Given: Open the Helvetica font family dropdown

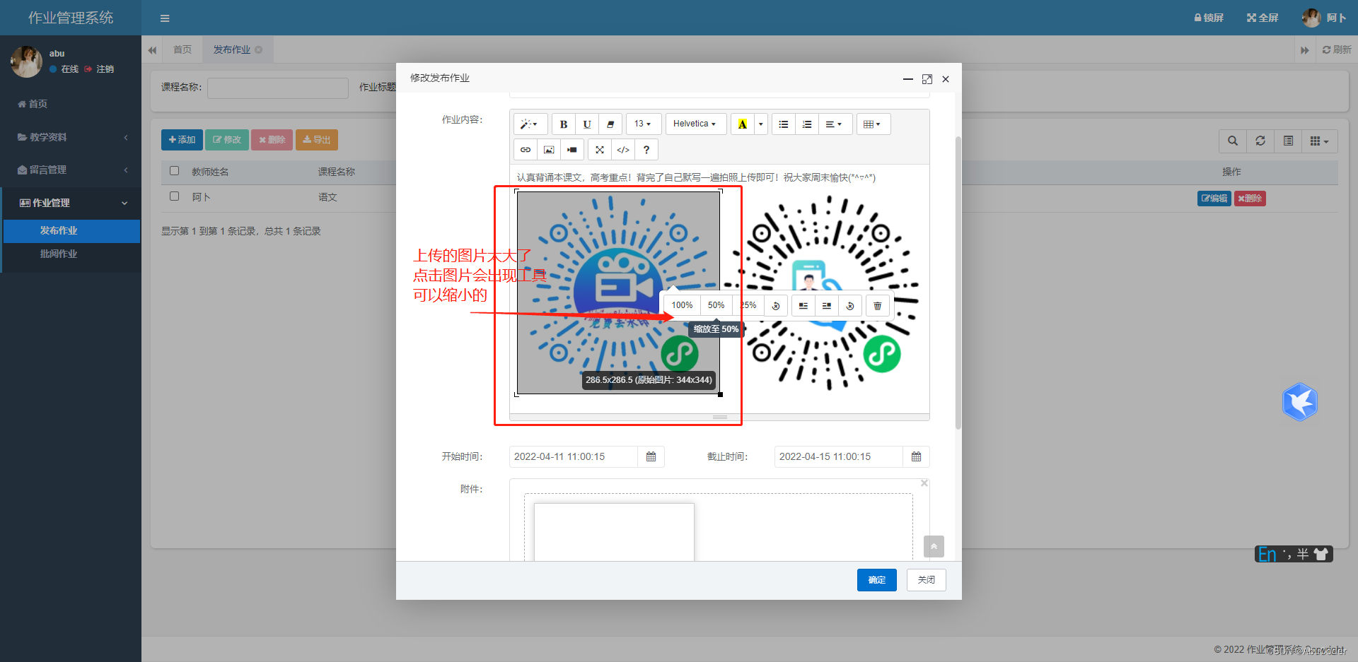Looking at the screenshot, I should click(695, 124).
